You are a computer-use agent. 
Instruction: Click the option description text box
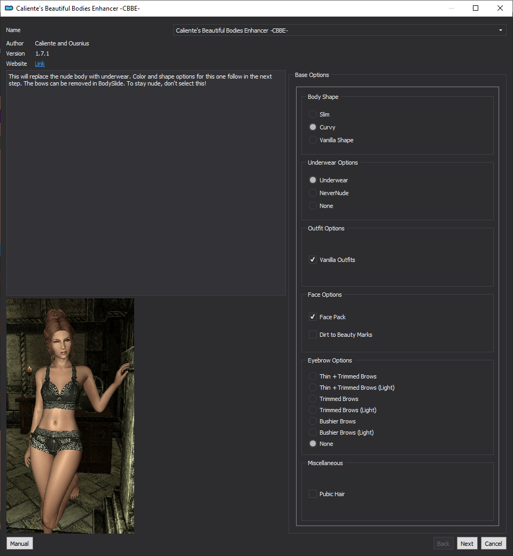click(x=146, y=183)
